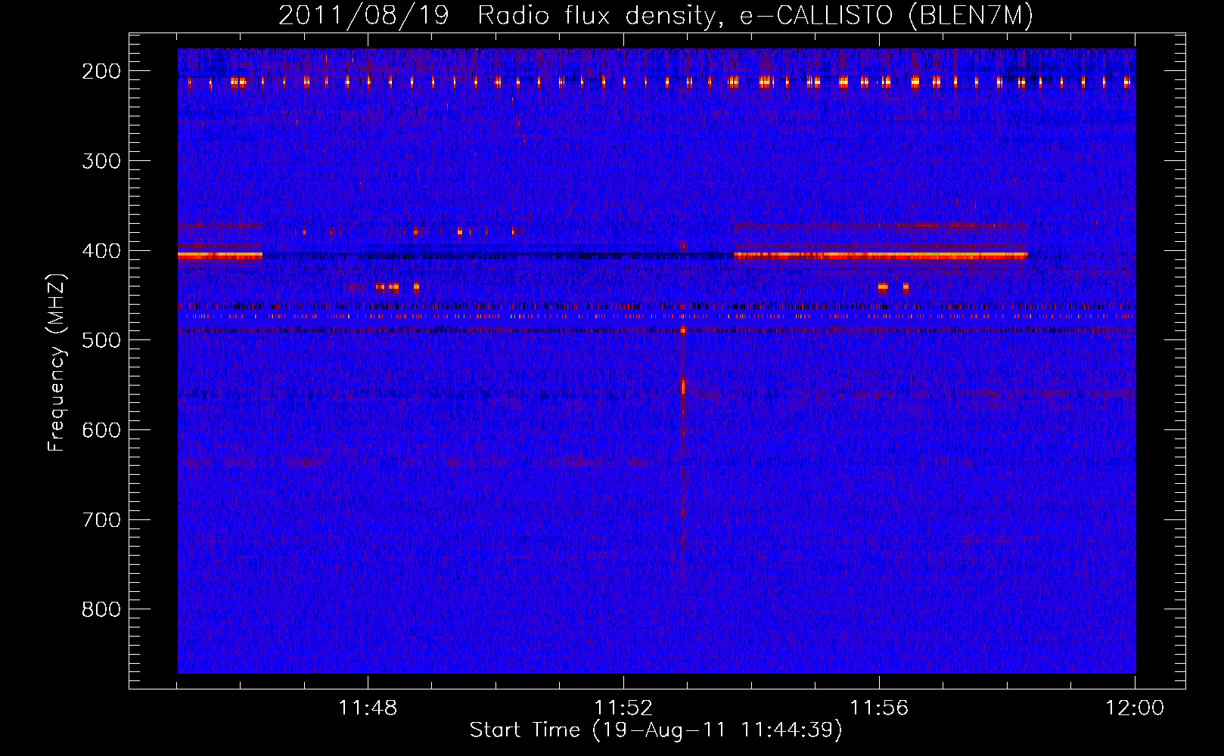Click the 400 frequency tick label
This screenshot has height=756, width=1224.
(101, 251)
